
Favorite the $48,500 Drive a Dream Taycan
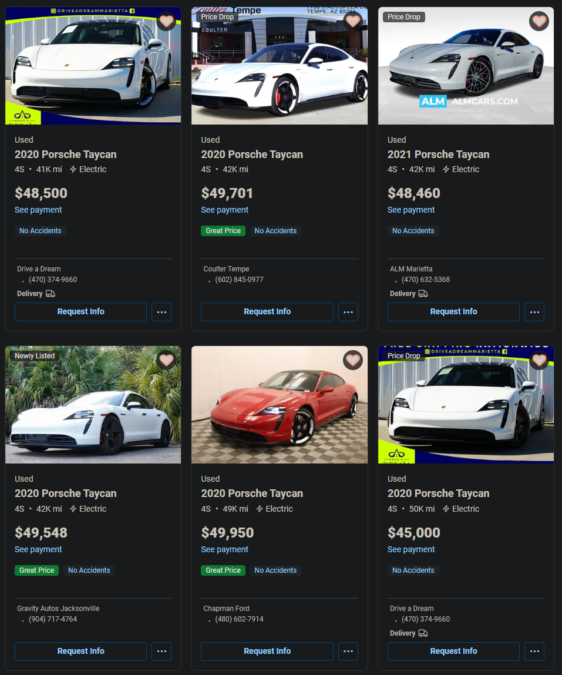pos(167,21)
